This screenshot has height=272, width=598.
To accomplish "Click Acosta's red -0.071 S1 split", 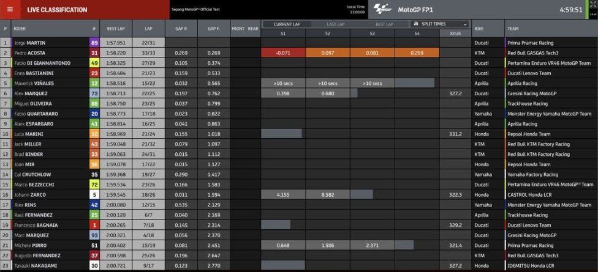I will click(283, 53).
